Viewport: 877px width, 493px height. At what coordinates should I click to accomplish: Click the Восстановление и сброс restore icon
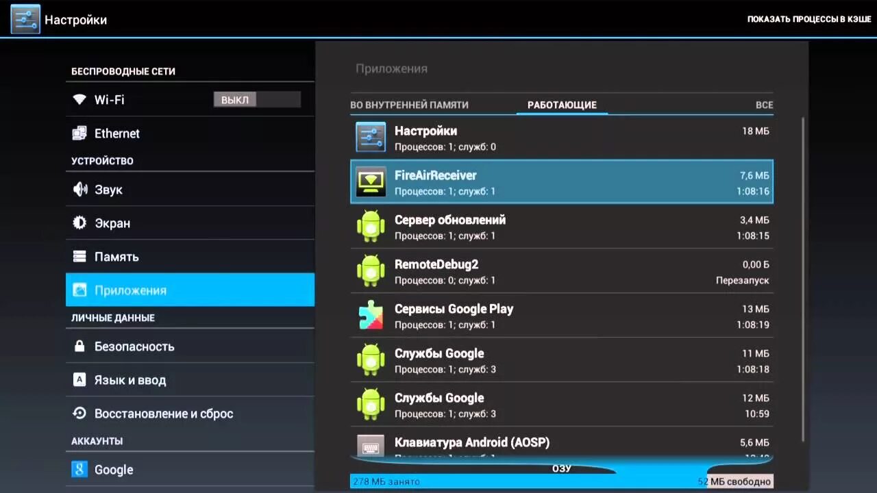(79, 414)
